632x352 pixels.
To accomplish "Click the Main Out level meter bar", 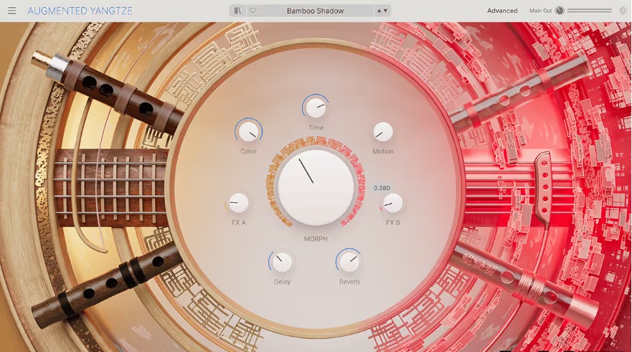I will (x=589, y=11).
